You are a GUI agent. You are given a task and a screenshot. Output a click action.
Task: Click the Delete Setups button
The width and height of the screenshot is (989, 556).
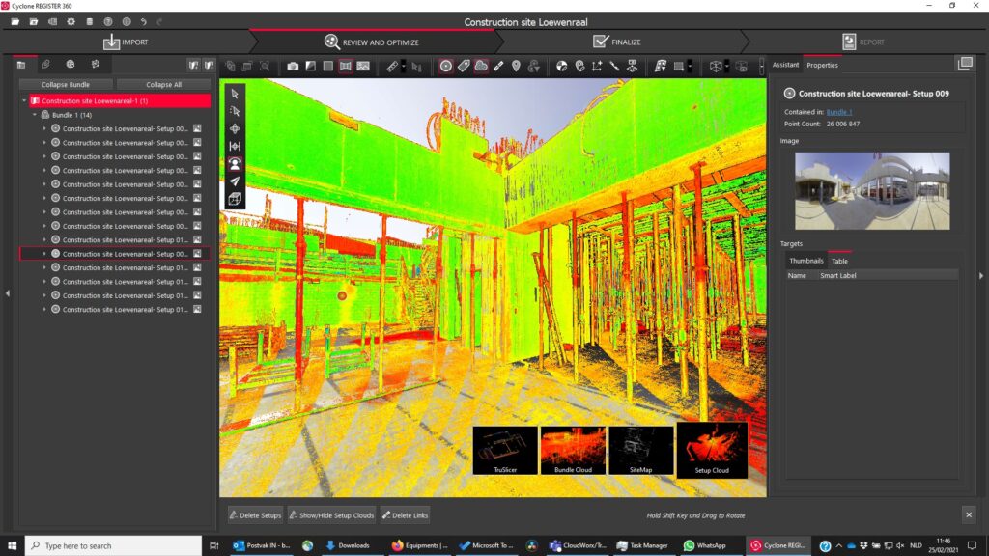pyautogui.click(x=255, y=515)
